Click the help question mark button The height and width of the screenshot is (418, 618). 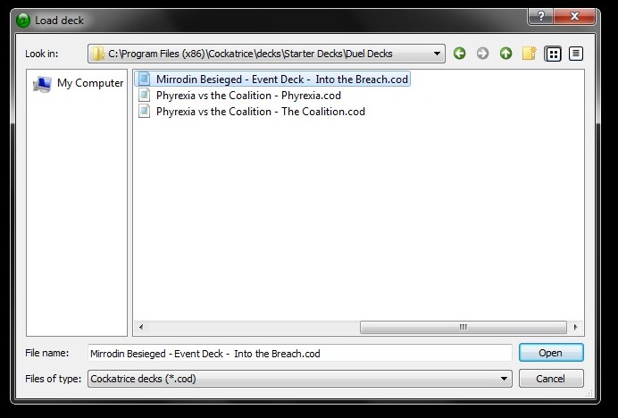541,16
